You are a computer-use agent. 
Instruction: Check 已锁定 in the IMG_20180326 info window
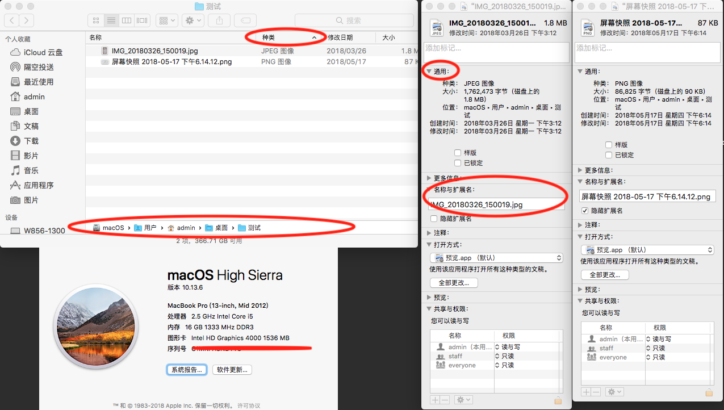[458, 163]
